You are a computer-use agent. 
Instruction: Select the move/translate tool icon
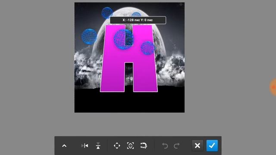pos(117,146)
